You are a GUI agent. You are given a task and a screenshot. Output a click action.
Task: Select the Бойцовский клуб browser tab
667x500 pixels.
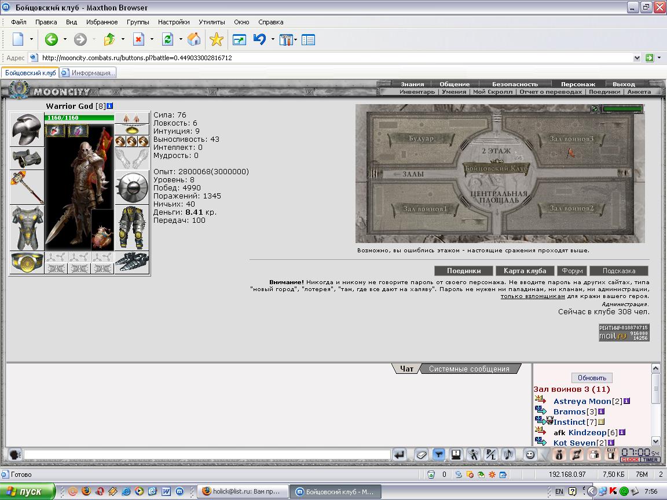(x=30, y=73)
